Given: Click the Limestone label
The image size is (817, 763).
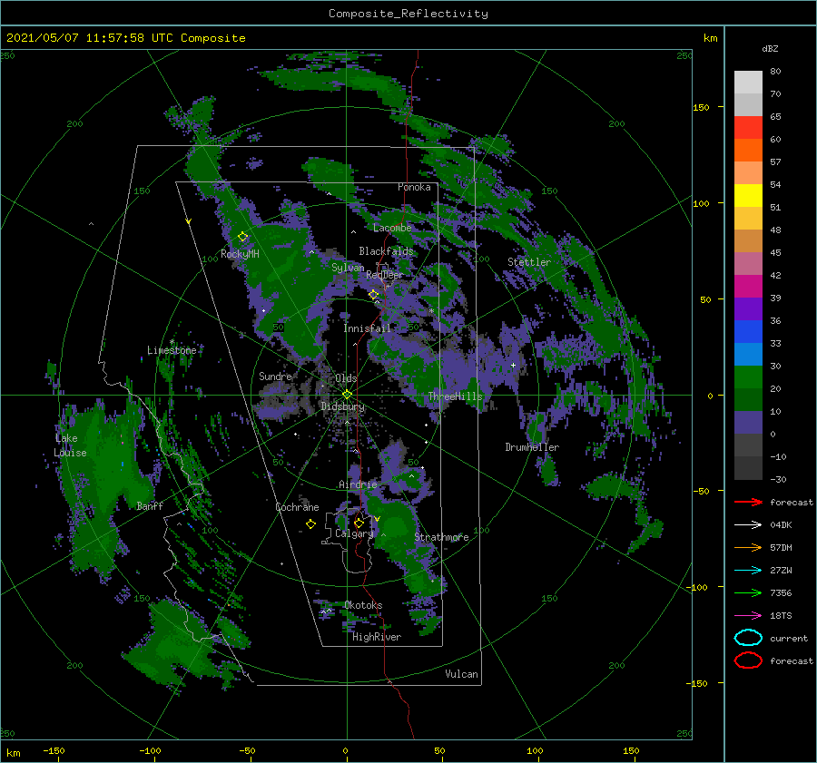Looking at the screenshot, I should tap(172, 350).
